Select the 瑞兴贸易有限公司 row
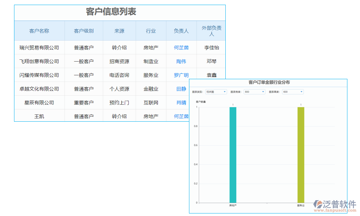The height and width of the screenshot is (216, 360). pos(40,47)
